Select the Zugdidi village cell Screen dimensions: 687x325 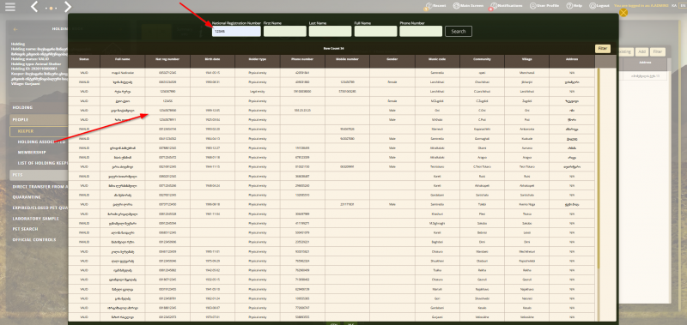(x=527, y=101)
